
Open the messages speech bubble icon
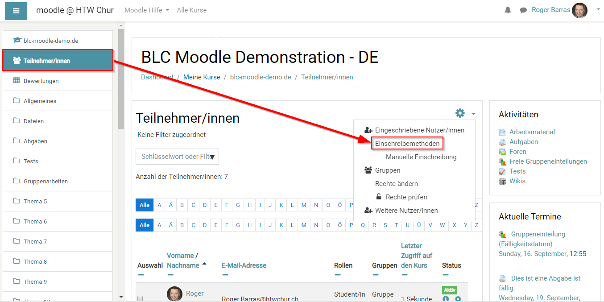click(x=523, y=10)
